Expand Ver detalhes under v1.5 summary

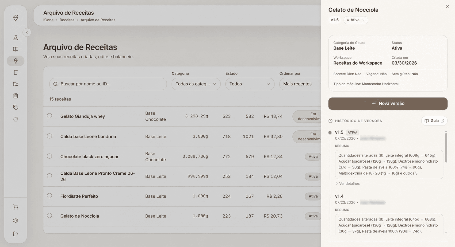click(x=348, y=183)
